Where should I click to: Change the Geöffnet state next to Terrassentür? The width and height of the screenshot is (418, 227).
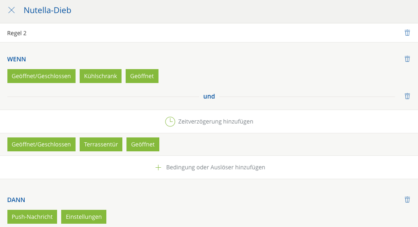click(143, 144)
